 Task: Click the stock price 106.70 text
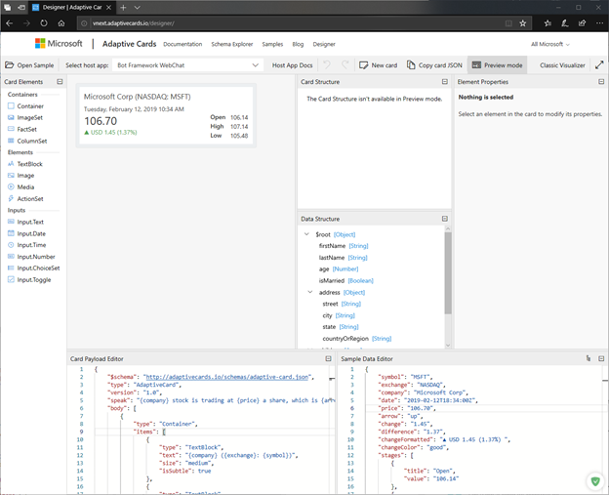coord(101,121)
